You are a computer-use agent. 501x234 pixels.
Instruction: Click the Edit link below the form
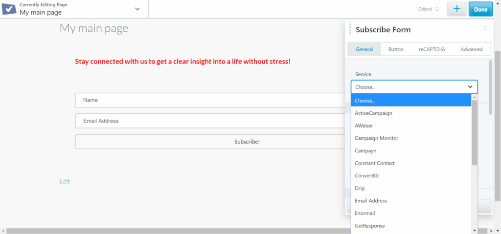(x=65, y=181)
